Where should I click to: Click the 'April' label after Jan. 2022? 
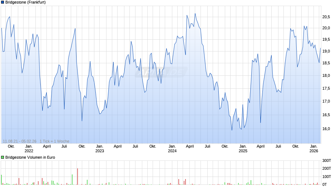point(47,147)
